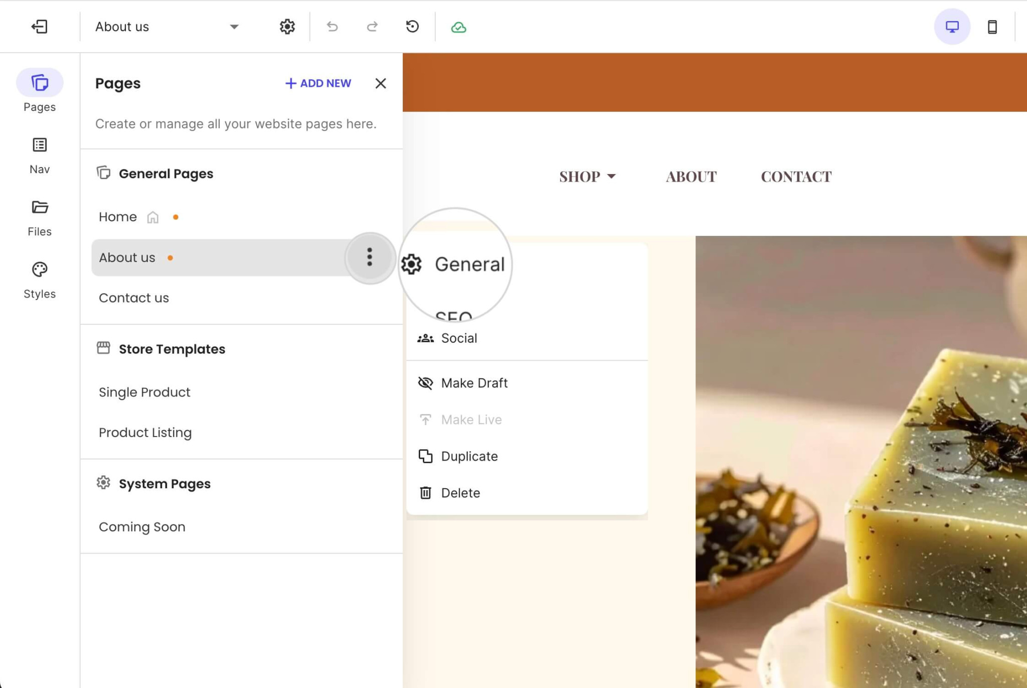Switch to desktop preview
The height and width of the screenshot is (688, 1027).
coord(952,27)
